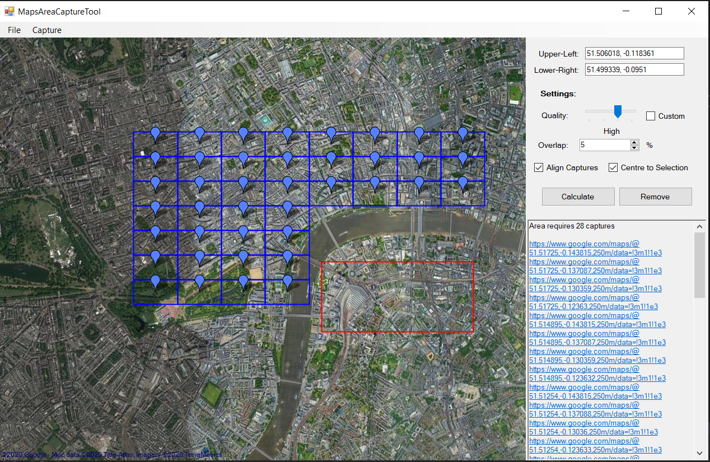Click the top-left pin marker in the blue grid
This screenshot has height=462, width=710.
coord(156,134)
